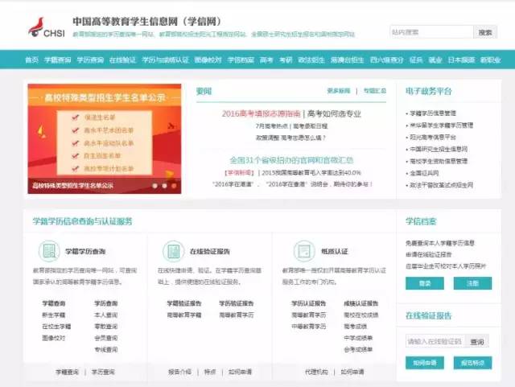Screen dimensions: 515x387
Task: Open 高等教育学籍 under 学籍验证报告
Action: point(184,315)
